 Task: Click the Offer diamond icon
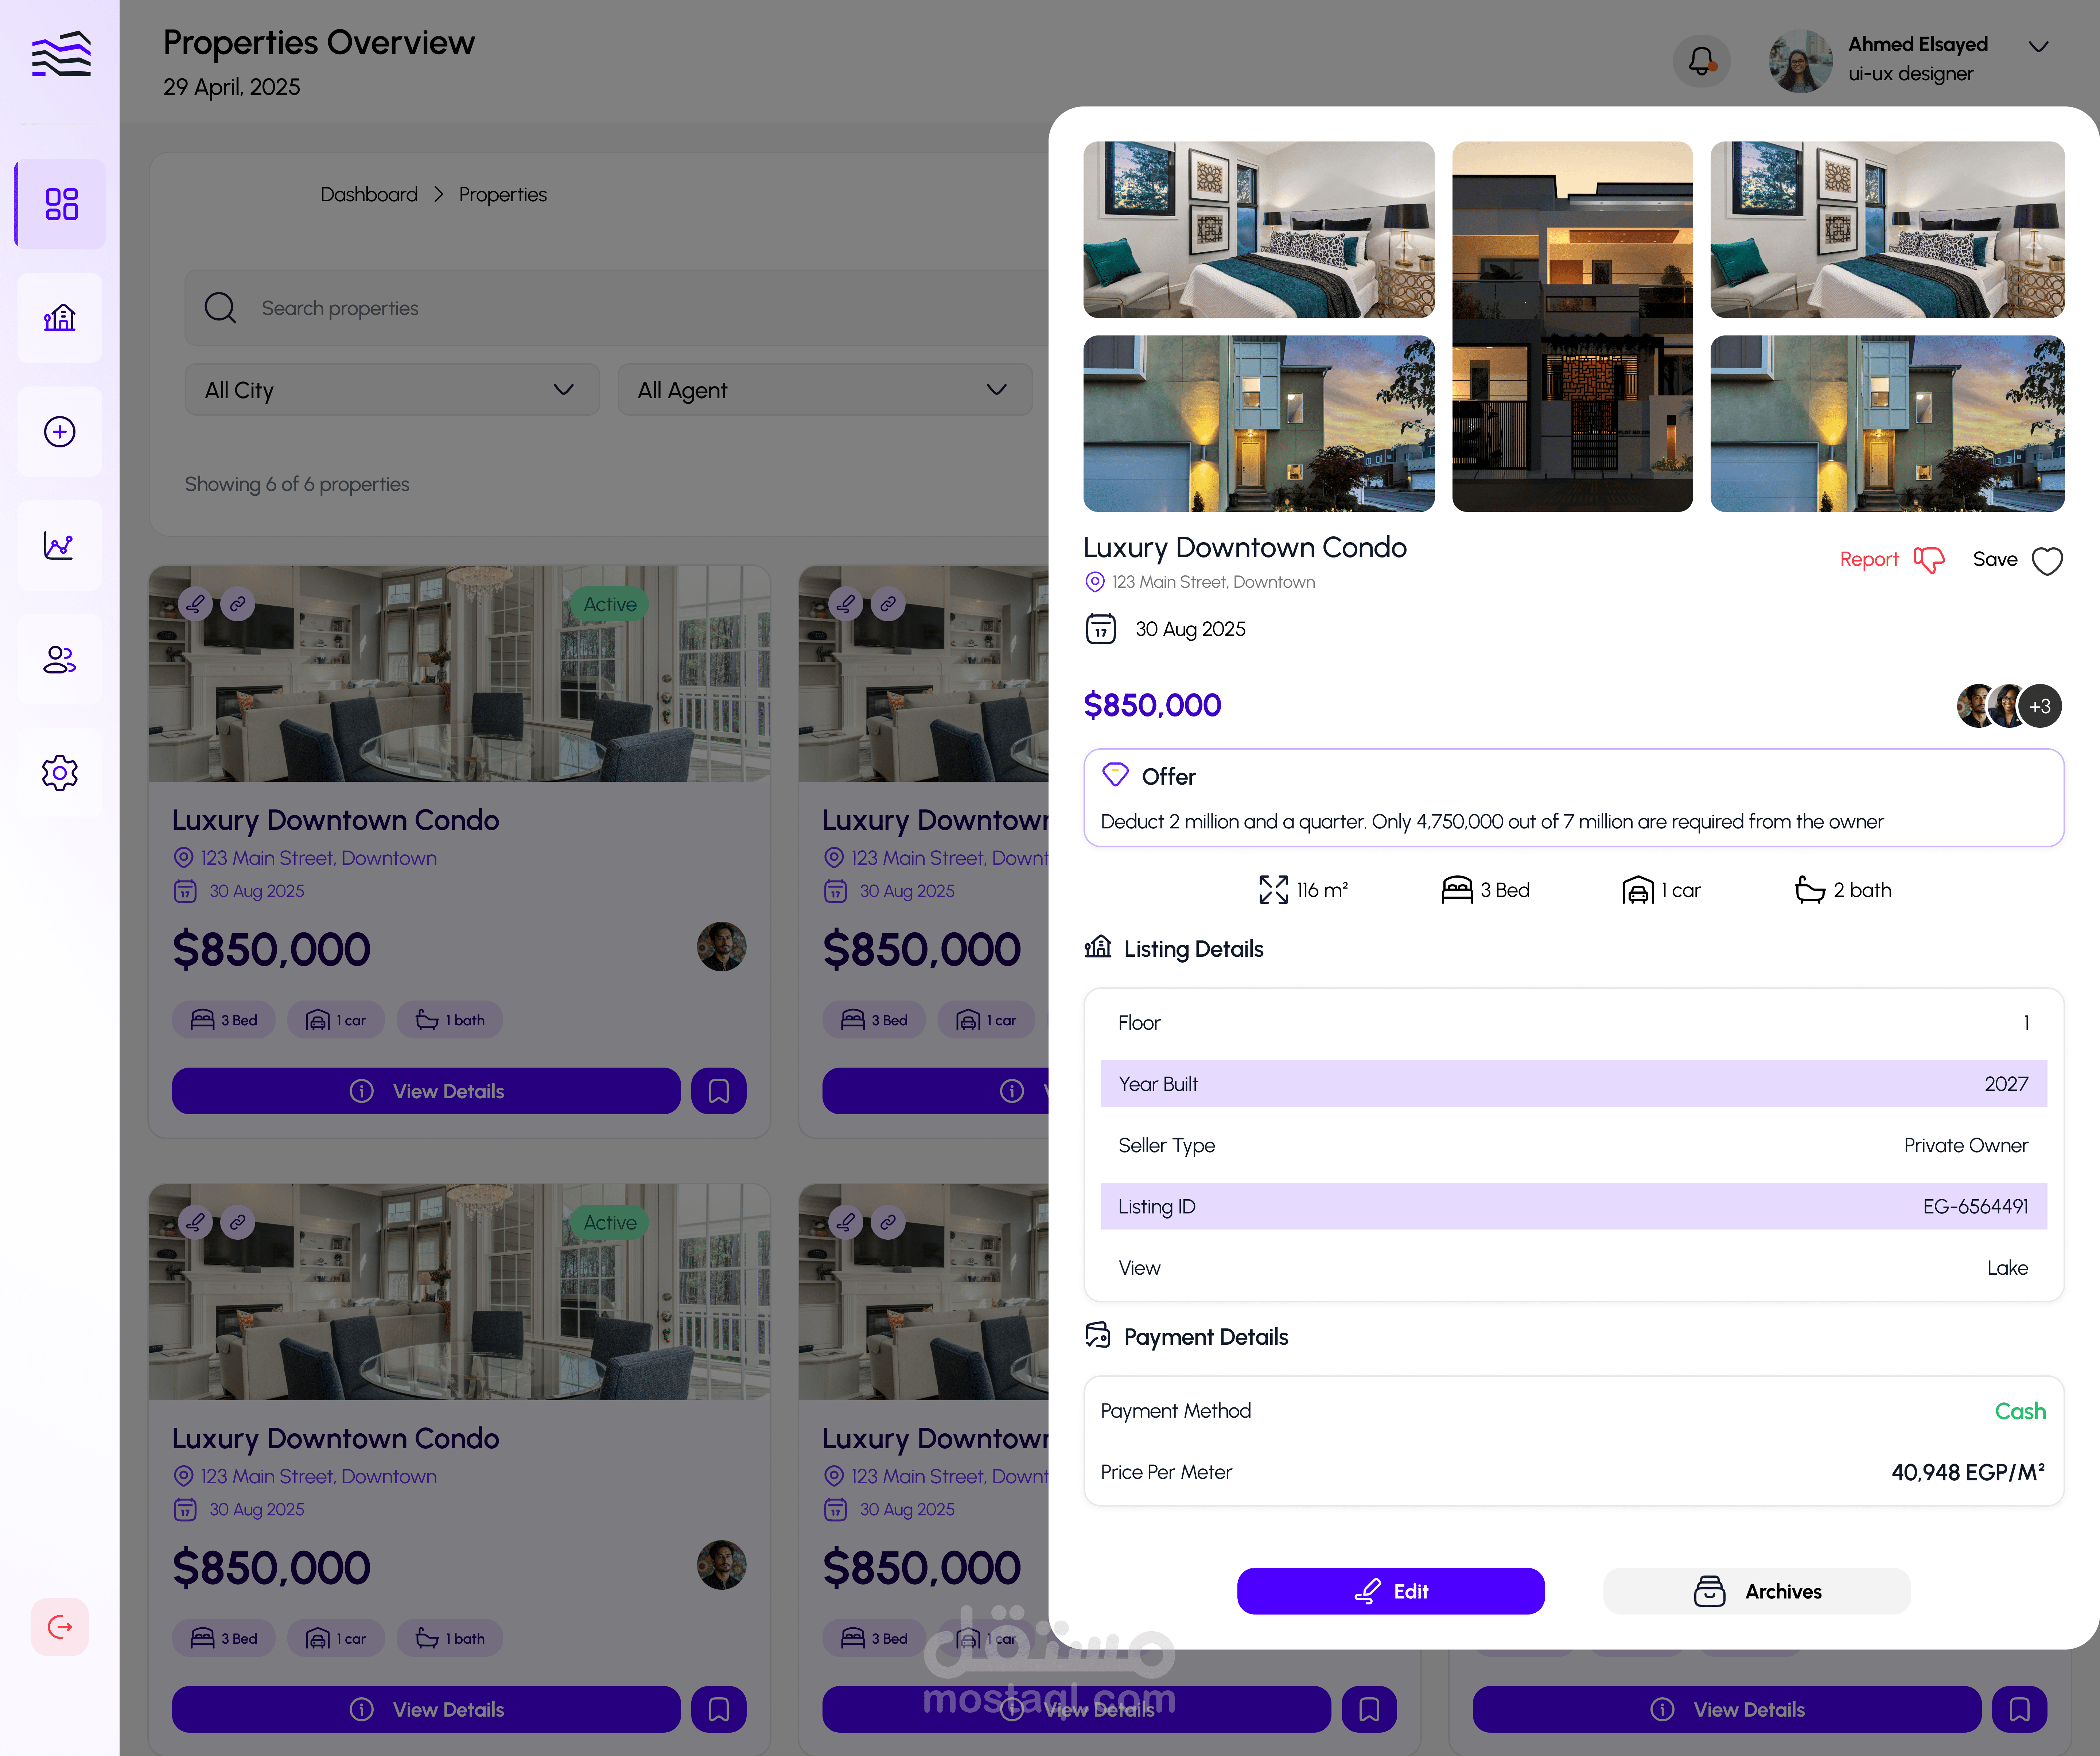tap(1115, 775)
